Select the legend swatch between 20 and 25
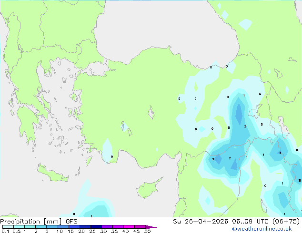Screen dimensions: 302x233 coord(85,227)
